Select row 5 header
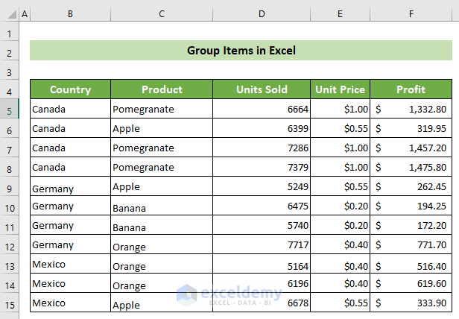 [10, 111]
